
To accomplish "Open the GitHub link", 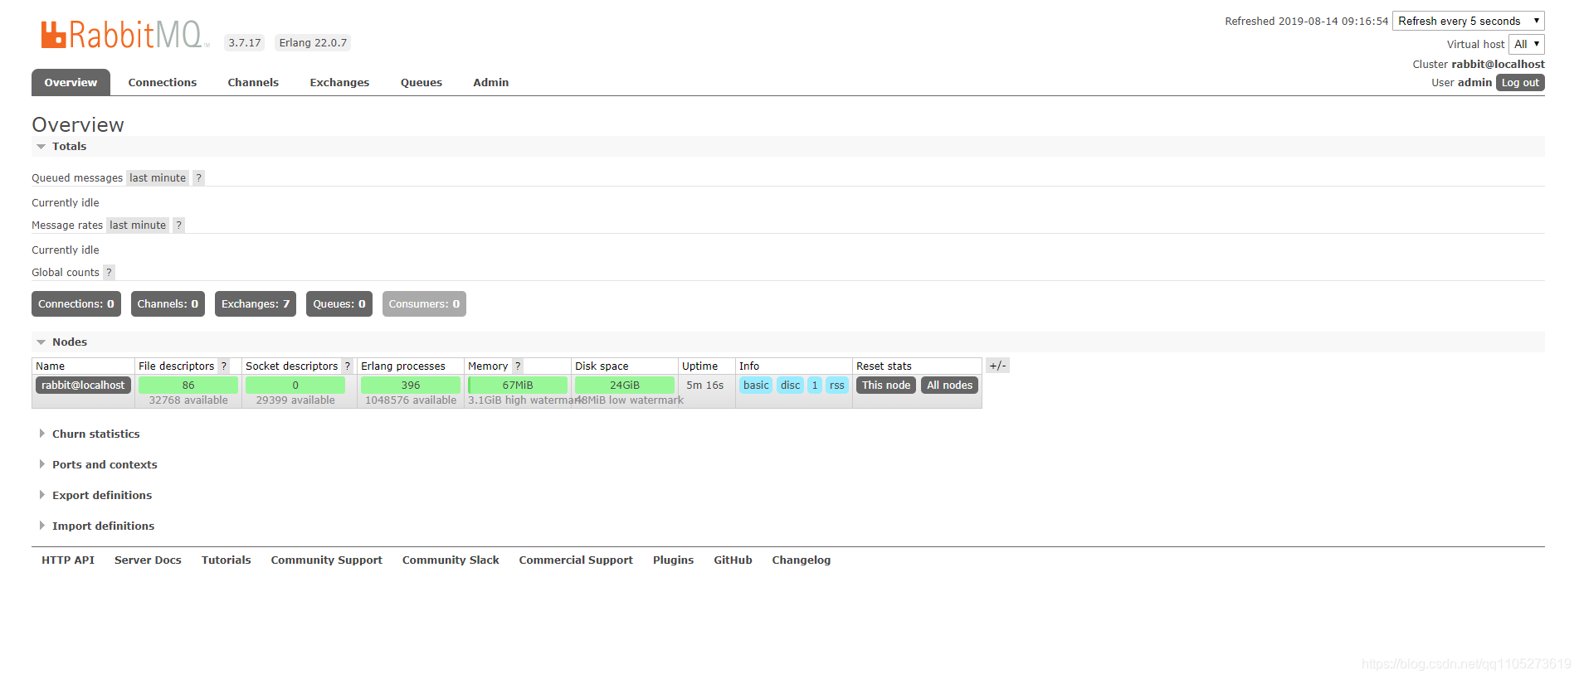I will point(733,560).
